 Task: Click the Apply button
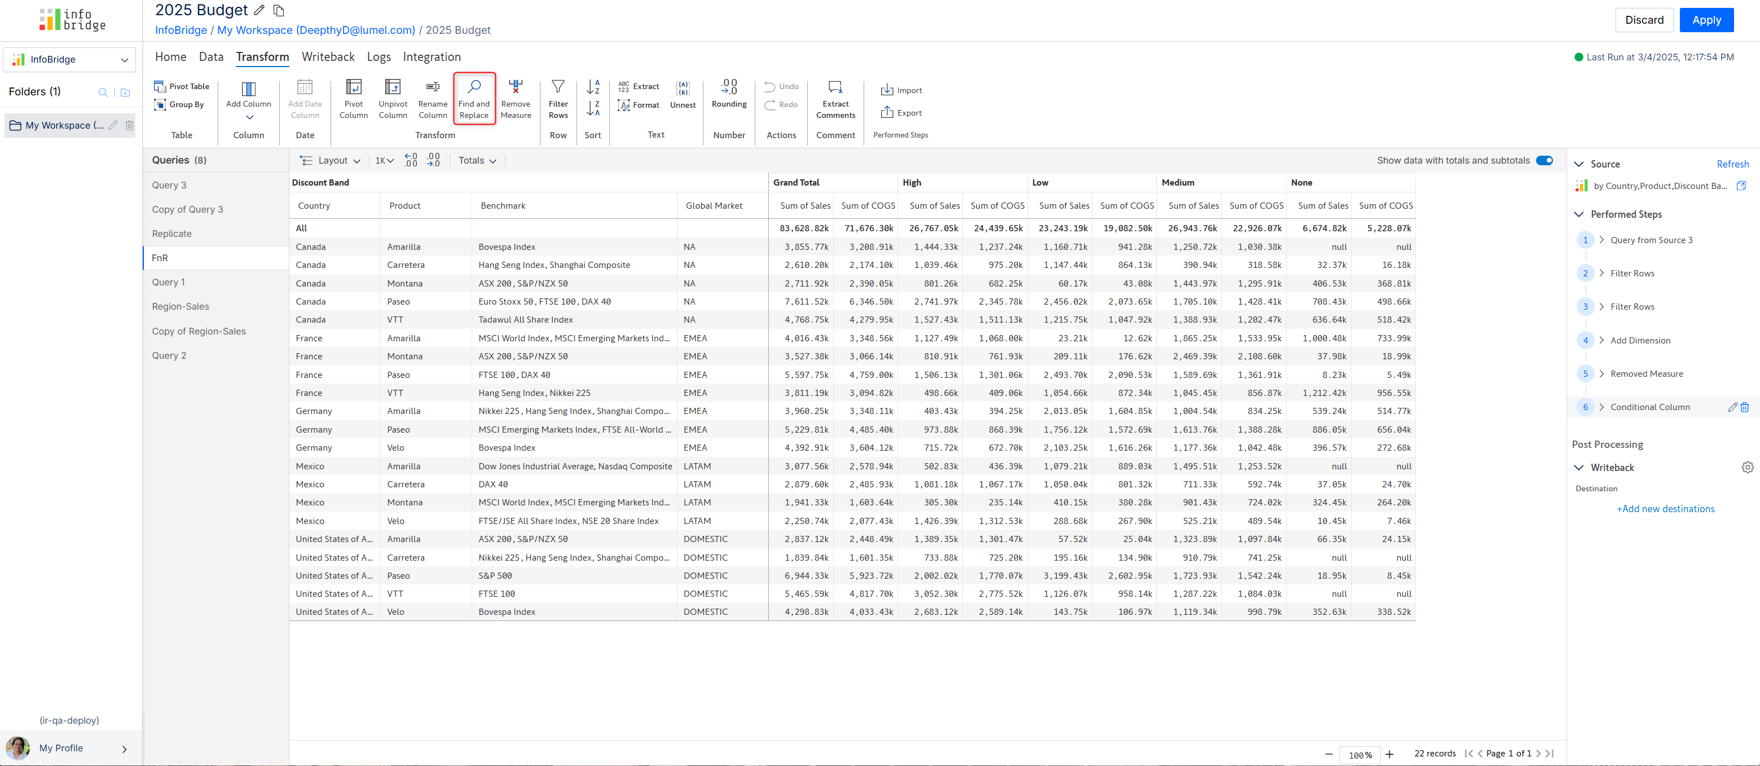(1706, 20)
